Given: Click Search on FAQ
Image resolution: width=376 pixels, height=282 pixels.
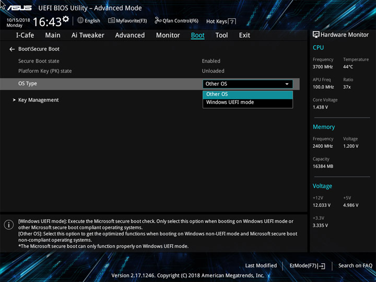Looking at the screenshot, I should coord(355,265).
